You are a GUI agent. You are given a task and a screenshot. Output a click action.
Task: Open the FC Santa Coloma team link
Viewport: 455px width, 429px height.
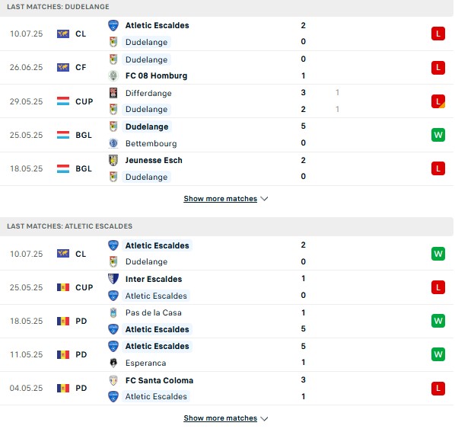click(x=159, y=380)
